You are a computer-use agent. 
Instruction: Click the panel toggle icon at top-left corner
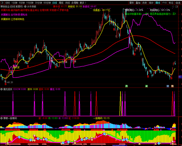point(2,3)
